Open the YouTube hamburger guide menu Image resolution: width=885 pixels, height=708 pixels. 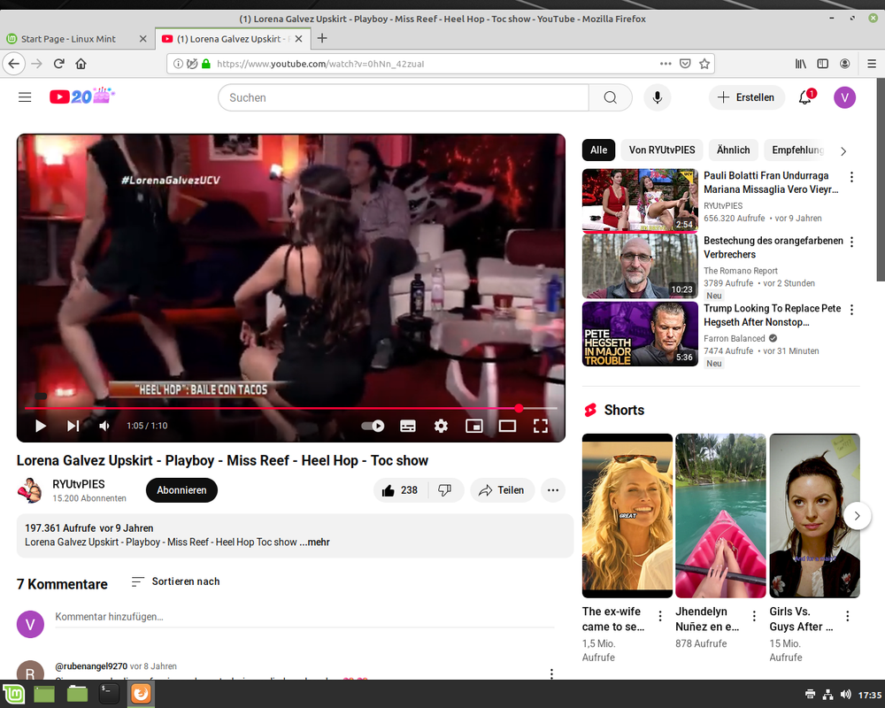pos(25,97)
